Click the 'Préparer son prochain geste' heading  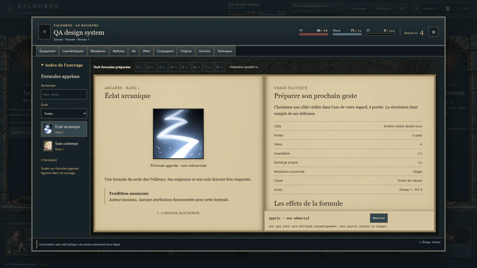[315, 96]
